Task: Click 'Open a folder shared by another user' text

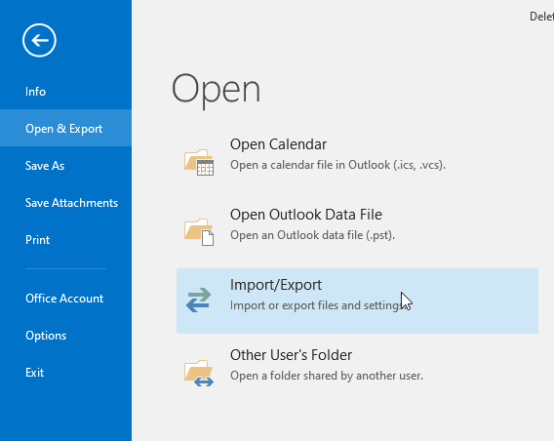Action: [327, 376]
